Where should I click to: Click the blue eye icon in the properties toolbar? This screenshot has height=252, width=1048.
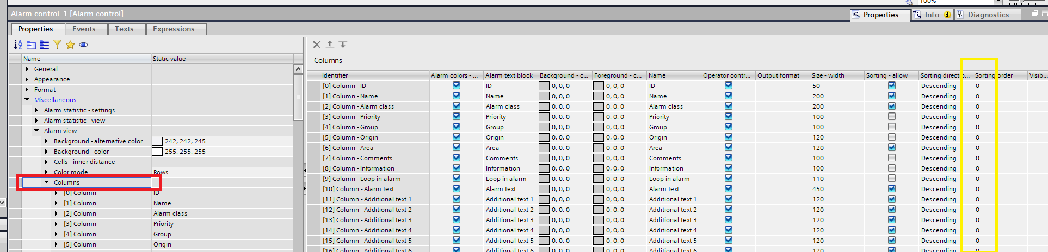coord(83,45)
